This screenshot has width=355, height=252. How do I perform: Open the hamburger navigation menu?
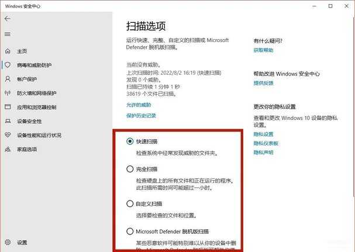pos(8,34)
